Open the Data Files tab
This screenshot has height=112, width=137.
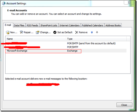pyautogui.click(x=19, y=25)
